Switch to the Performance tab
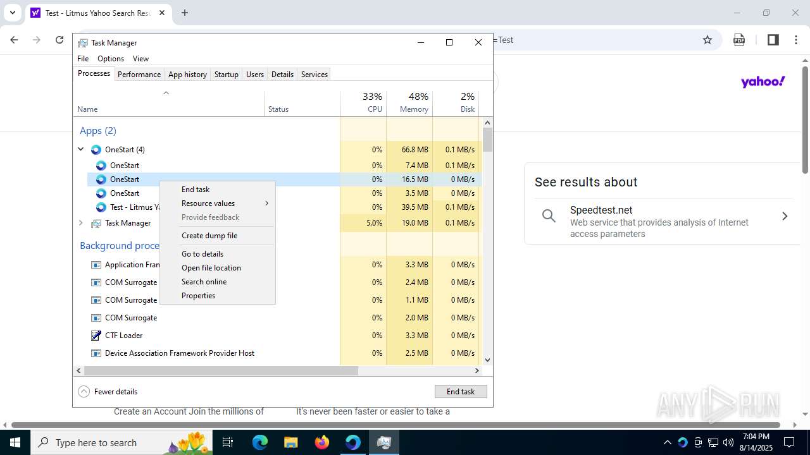810x455 pixels. [x=139, y=75]
